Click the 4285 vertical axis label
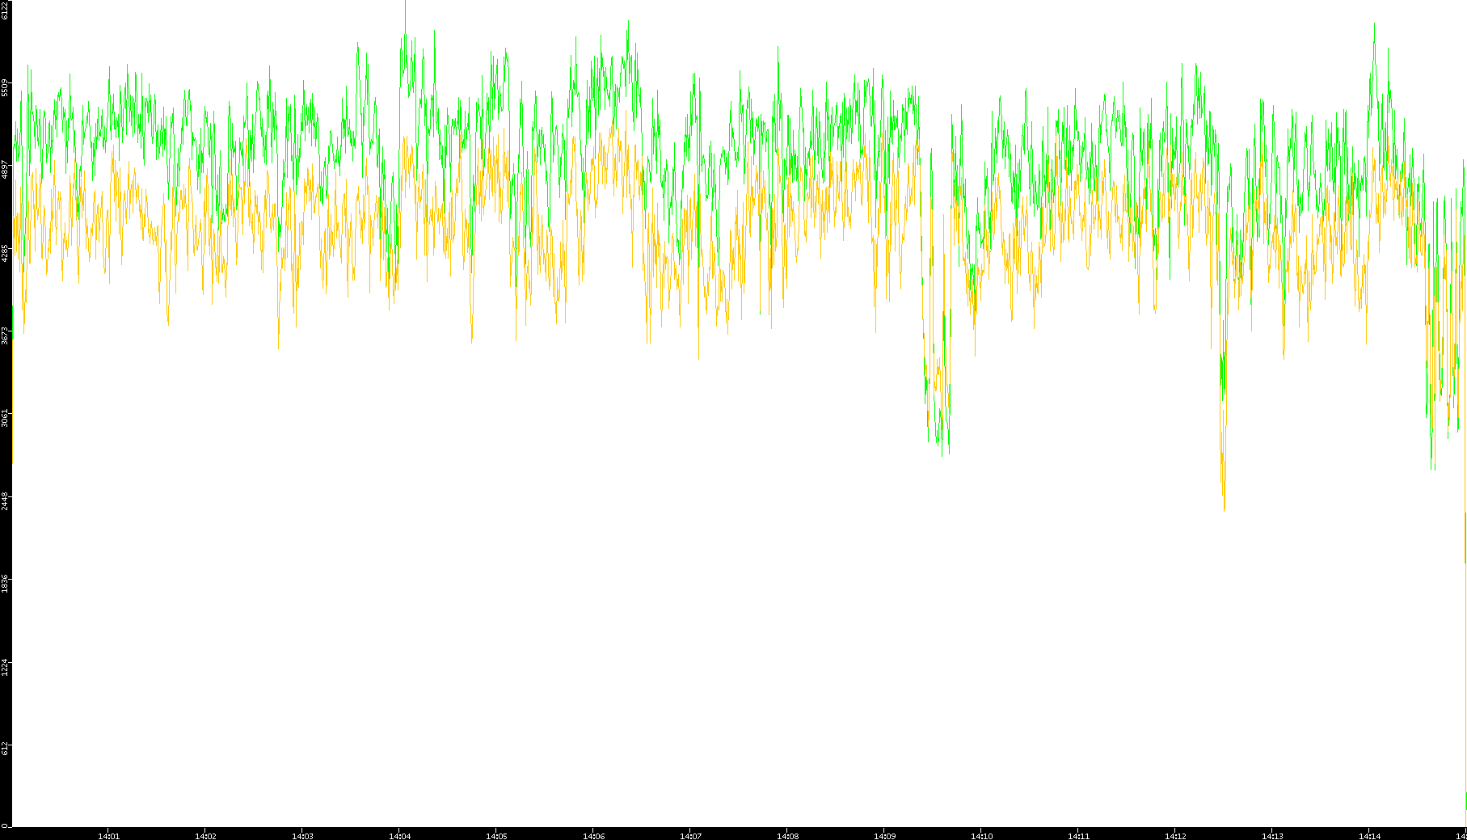Viewport: 1467px width, 840px height. point(6,252)
